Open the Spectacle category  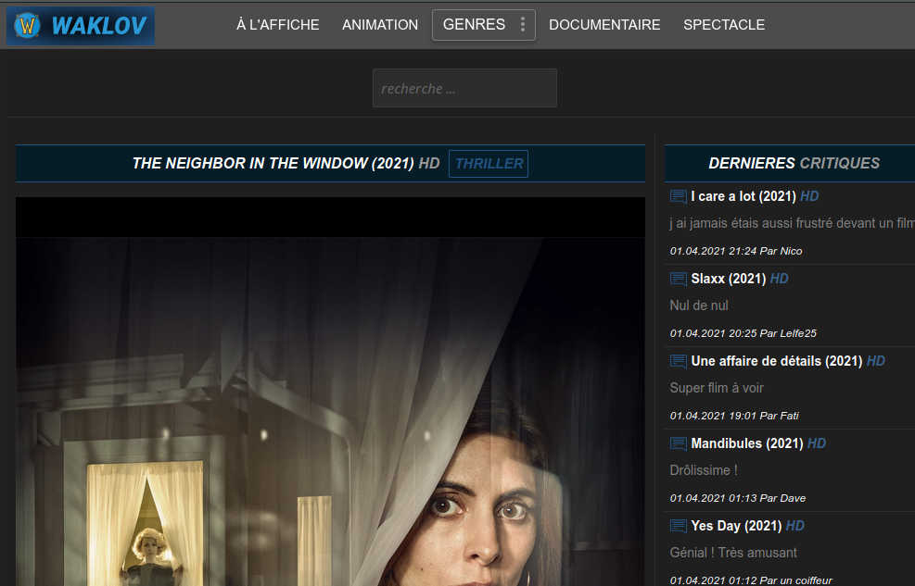(x=724, y=25)
